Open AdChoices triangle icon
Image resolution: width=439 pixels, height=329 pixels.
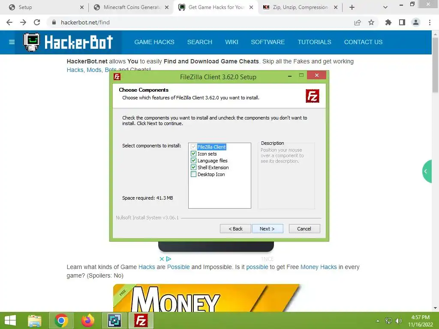pyautogui.click(x=168, y=259)
